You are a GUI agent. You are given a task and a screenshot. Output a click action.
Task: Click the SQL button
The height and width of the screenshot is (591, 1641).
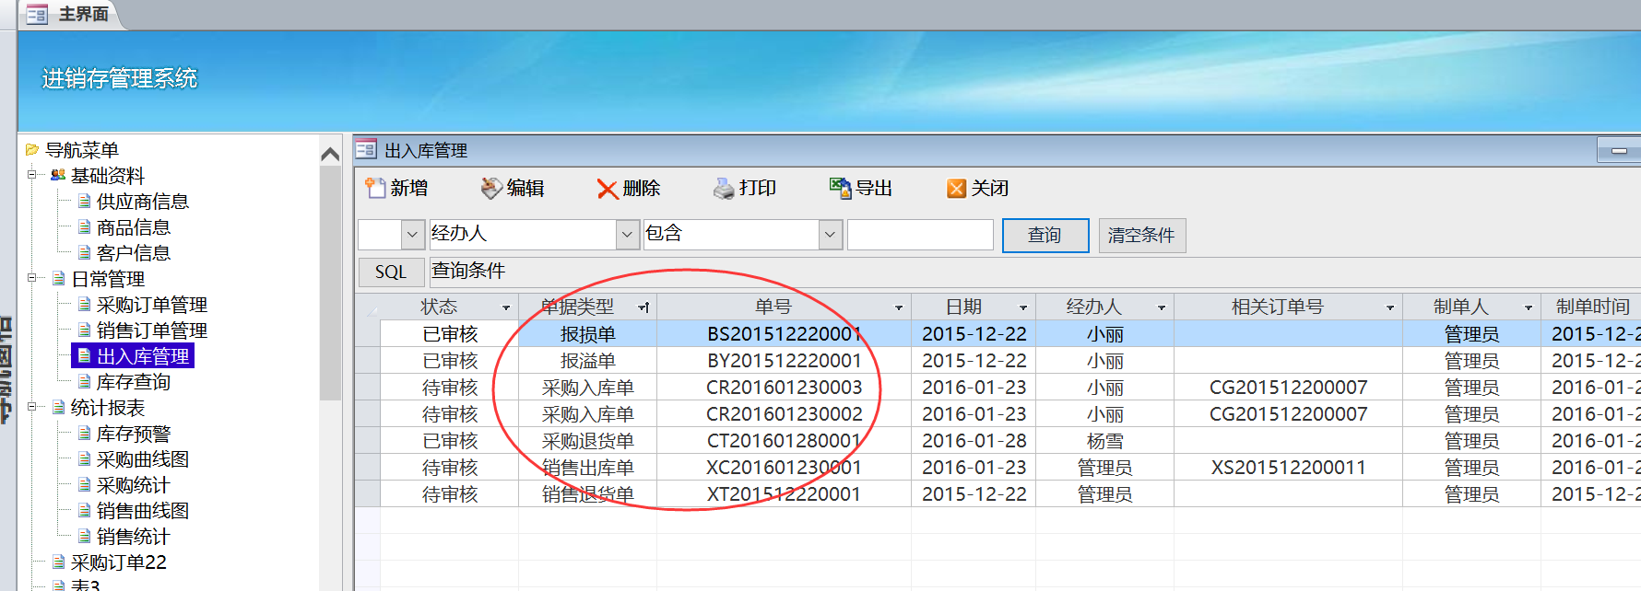391,272
